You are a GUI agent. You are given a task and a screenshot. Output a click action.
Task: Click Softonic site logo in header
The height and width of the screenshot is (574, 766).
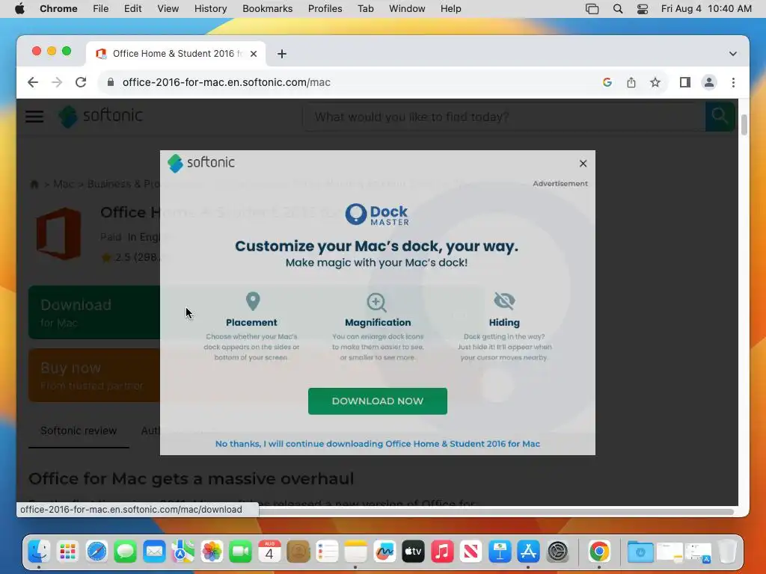(x=101, y=116)
